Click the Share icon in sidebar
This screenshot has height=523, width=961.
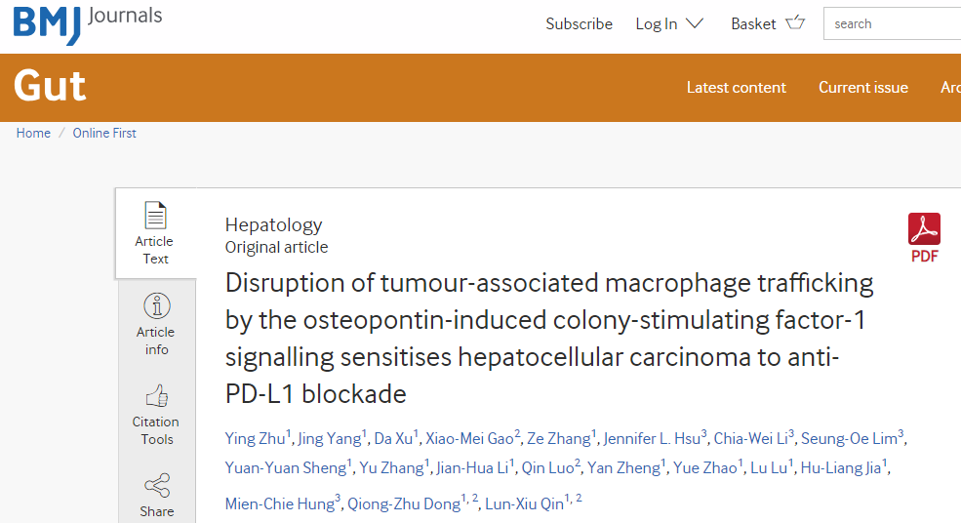(157, 486)
